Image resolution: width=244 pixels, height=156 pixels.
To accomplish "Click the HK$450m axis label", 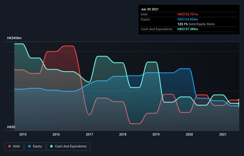I will tap(14, 38).
